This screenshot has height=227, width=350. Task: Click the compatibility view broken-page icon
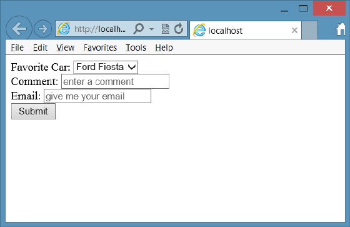click(x=166, y=29)
